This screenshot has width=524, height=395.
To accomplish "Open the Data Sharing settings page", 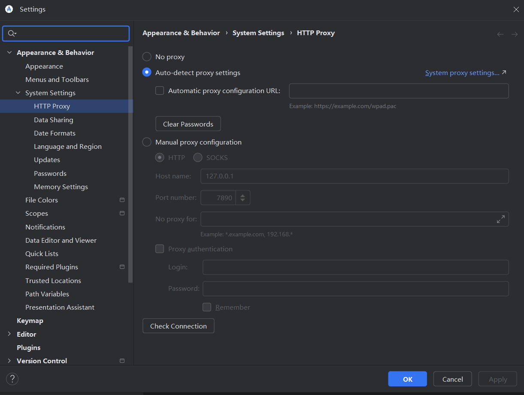I will (54, 120).
